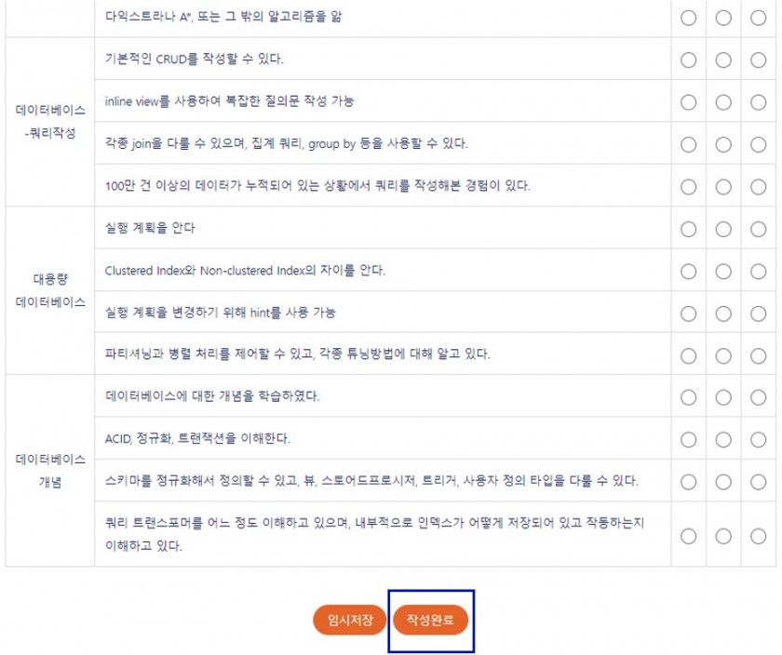Click the 임시저장 button
Viewport: 782px width, 655px height.
[x=350, y=620]
